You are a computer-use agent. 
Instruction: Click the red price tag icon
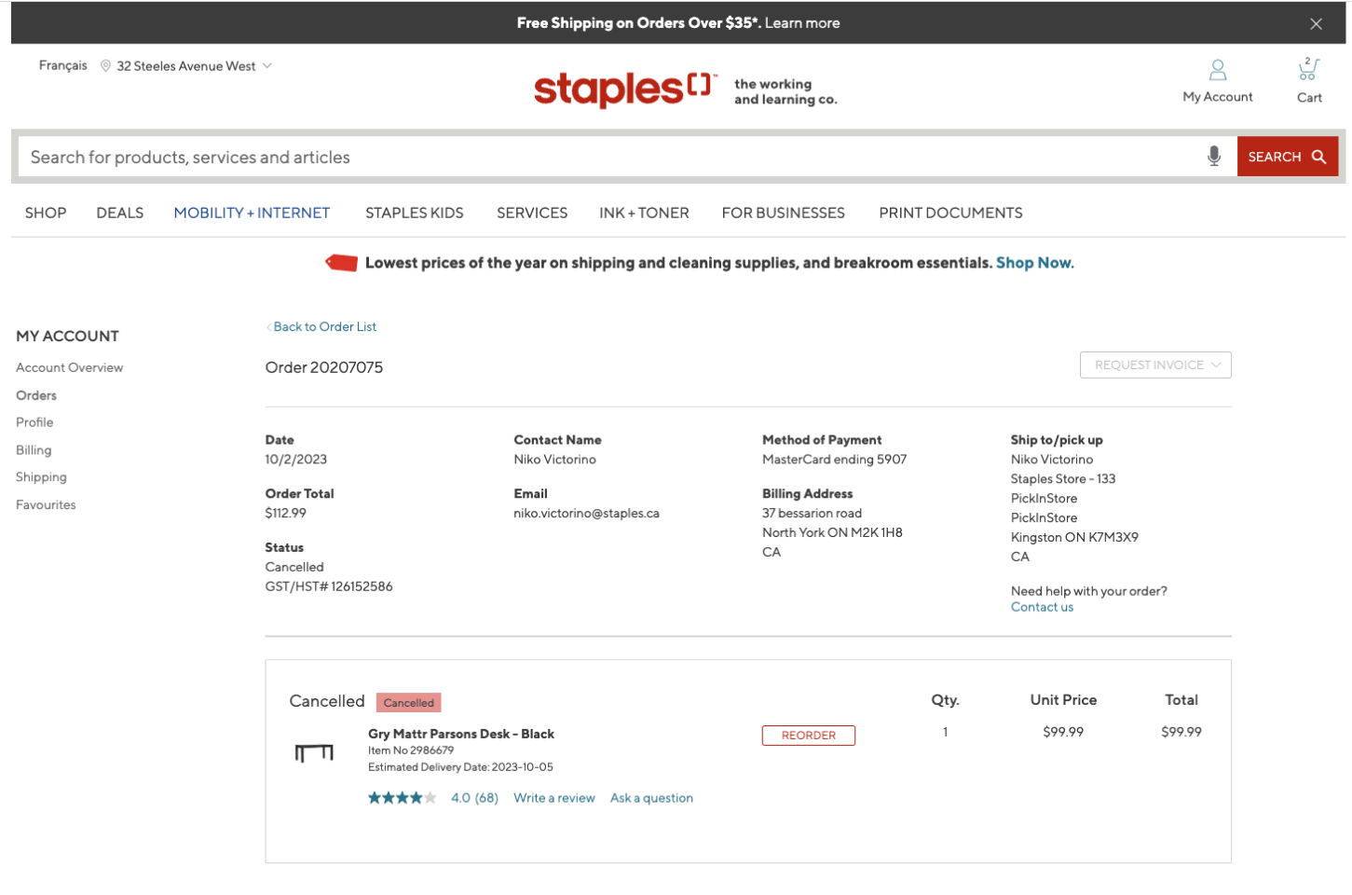tap(341, 263)
